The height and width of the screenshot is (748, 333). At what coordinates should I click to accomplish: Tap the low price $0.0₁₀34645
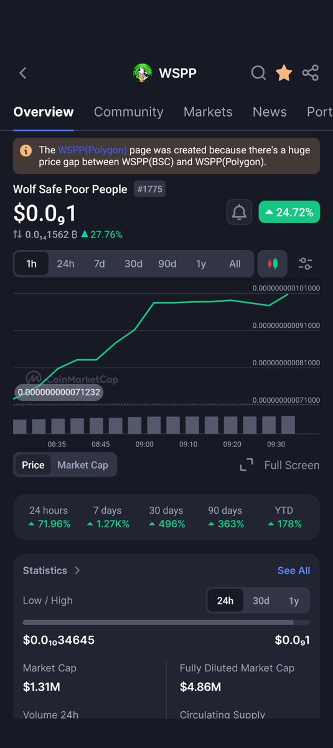tap(59, 640)
